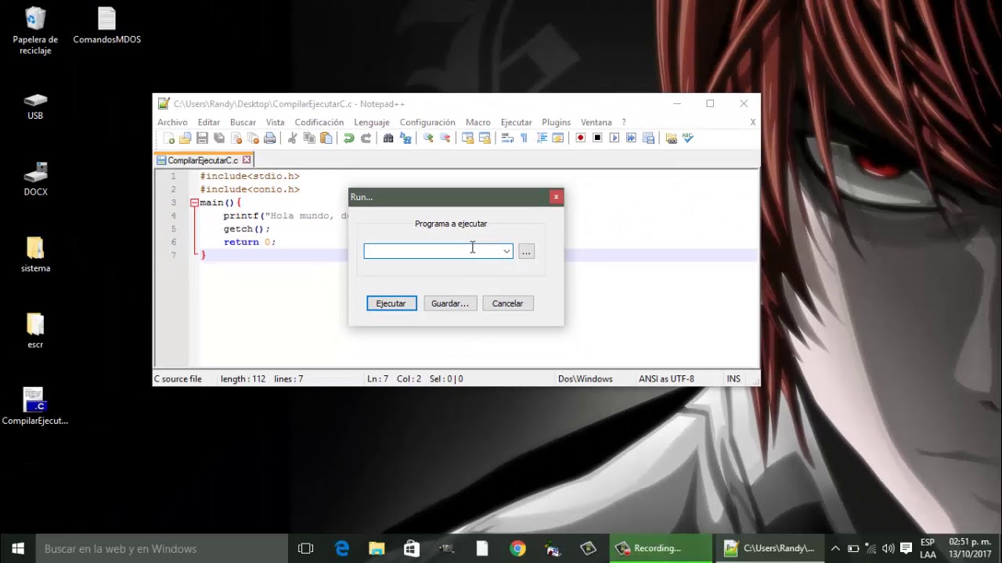Start macro recording with red circle icon

[x=581, y=138]
